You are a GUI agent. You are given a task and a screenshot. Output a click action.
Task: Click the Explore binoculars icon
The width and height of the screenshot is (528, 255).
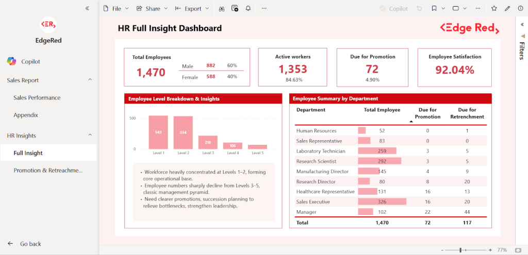(222, 9)
